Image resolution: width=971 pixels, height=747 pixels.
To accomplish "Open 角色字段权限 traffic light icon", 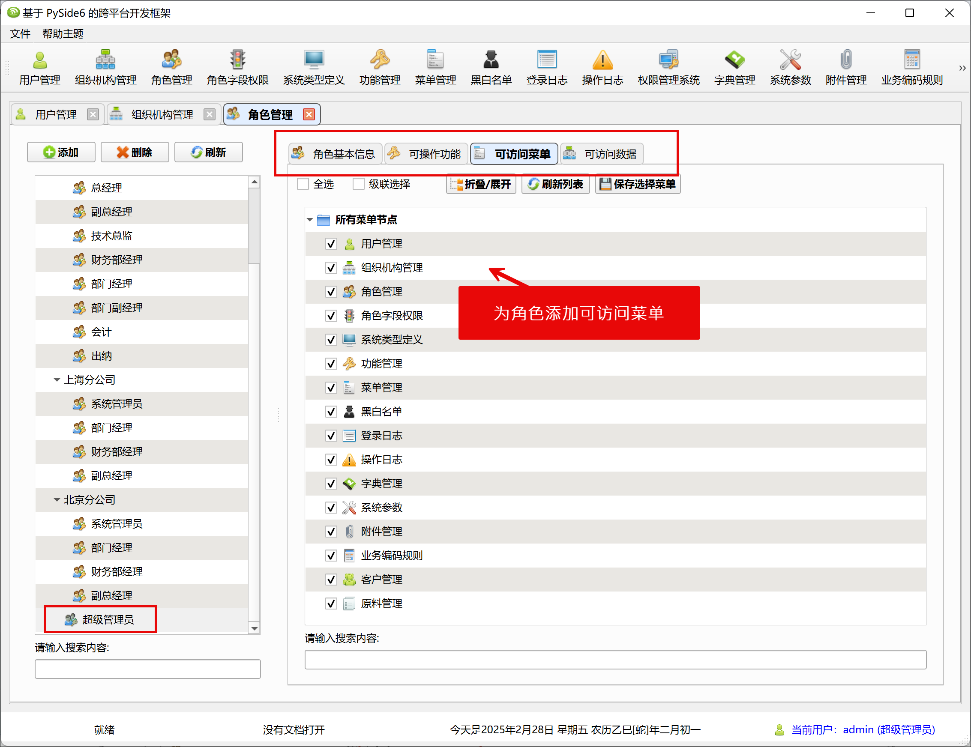I will (x=237, y=68).
